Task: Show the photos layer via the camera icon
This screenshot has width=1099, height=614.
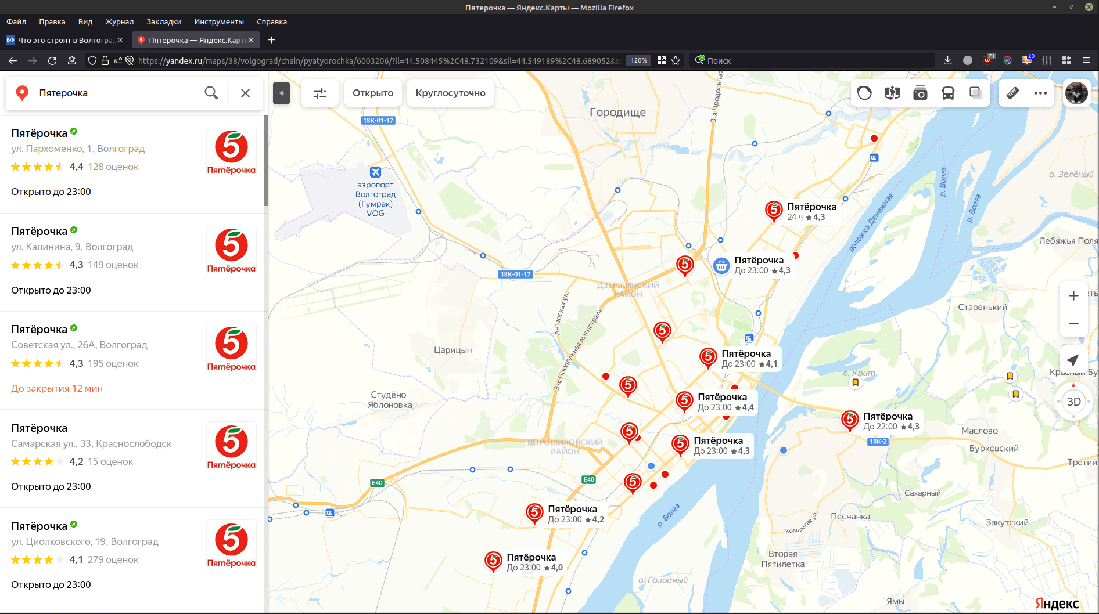Action: (x=920, y=93)
